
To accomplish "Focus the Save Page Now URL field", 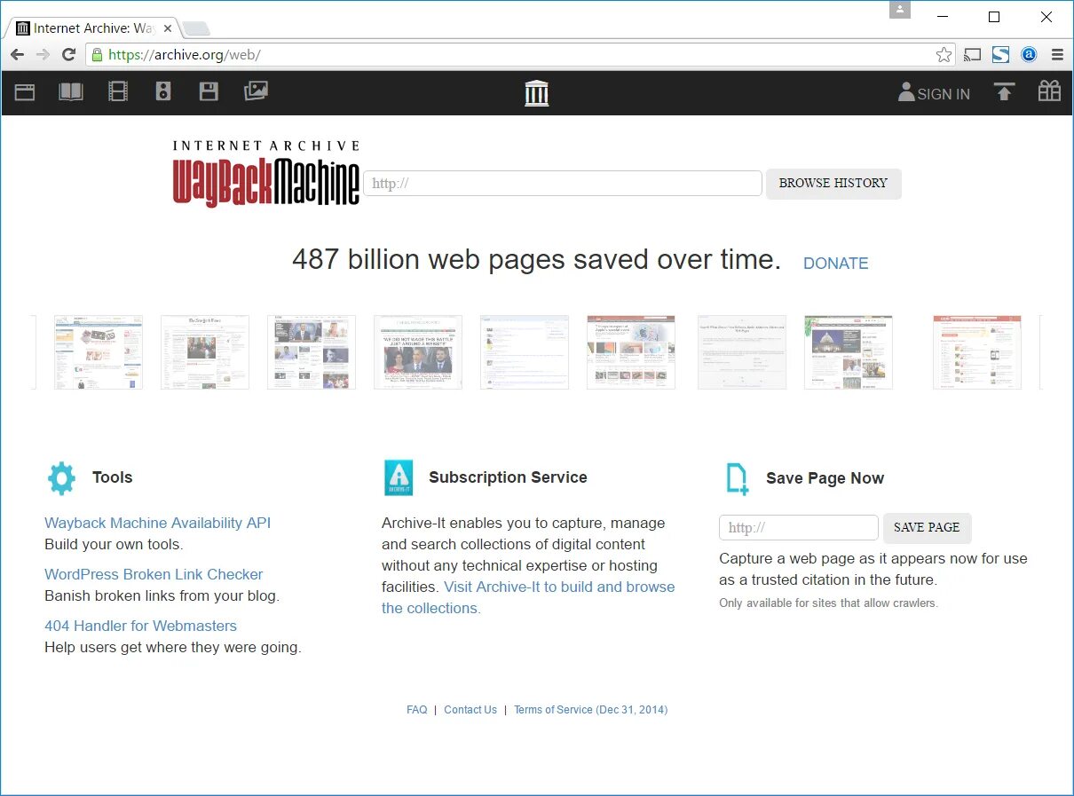I will click(799, 528).
